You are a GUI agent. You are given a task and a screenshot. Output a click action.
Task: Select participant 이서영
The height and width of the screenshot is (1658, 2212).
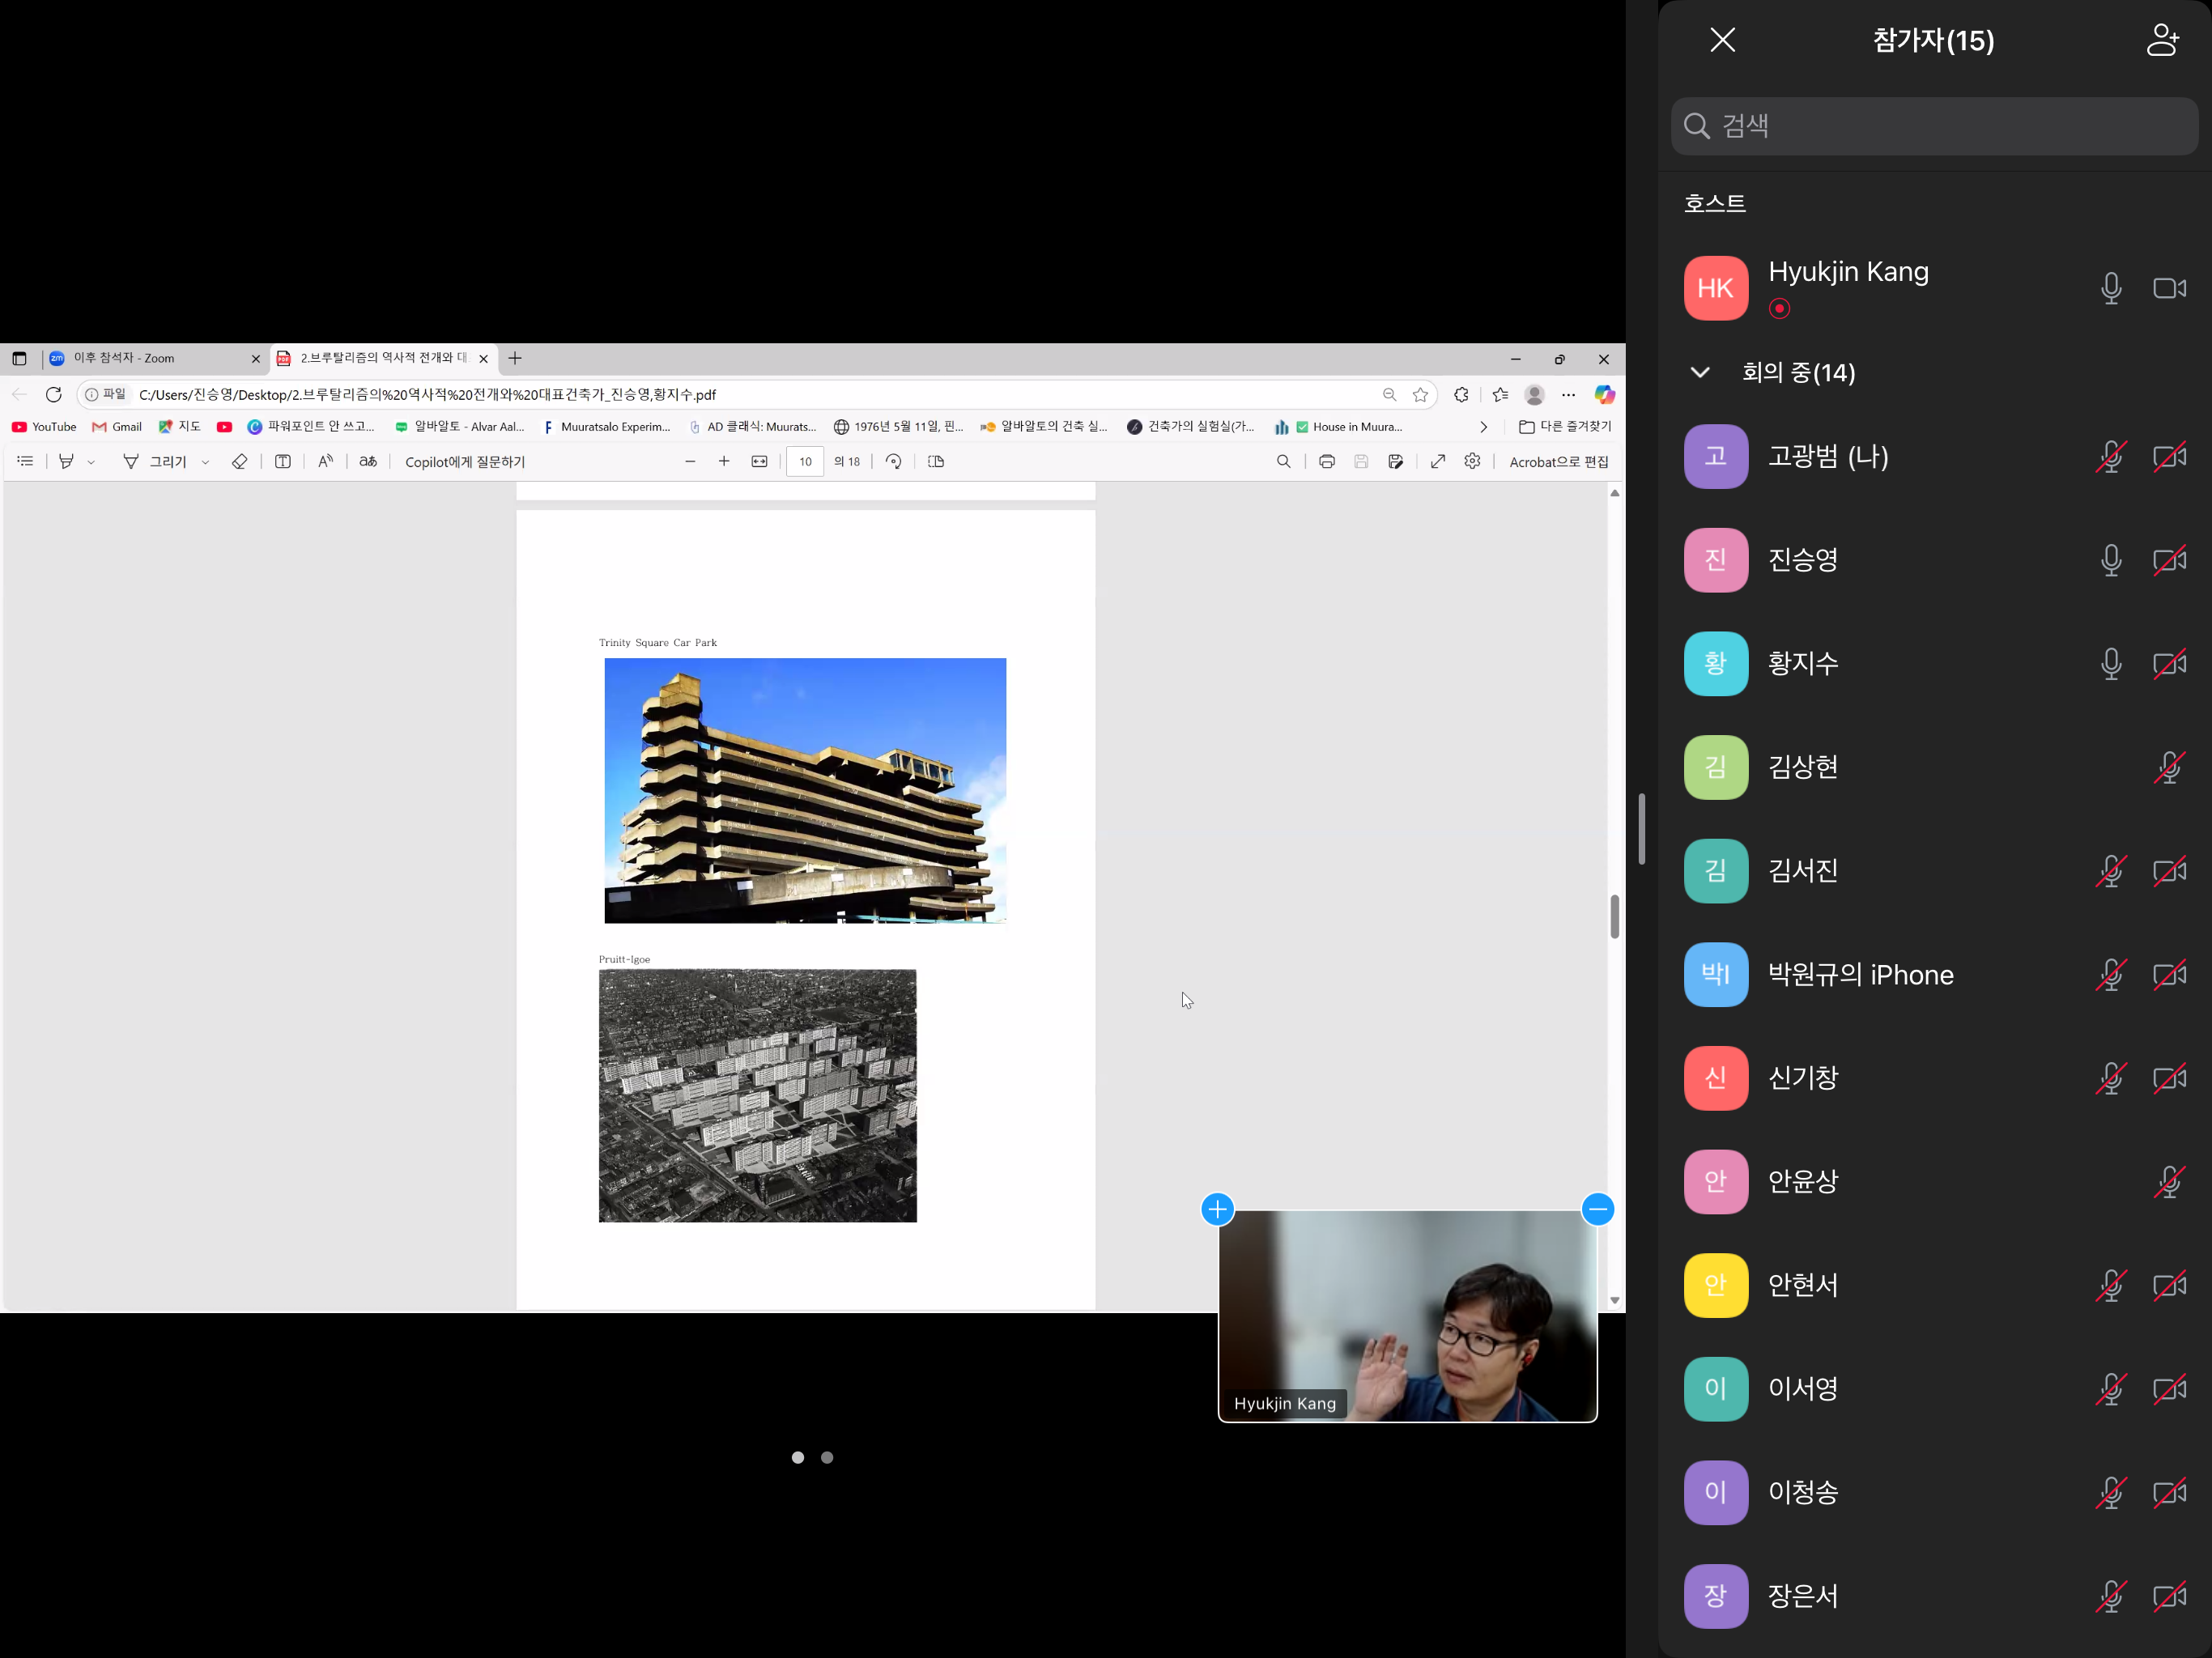coord(1933,1389)
